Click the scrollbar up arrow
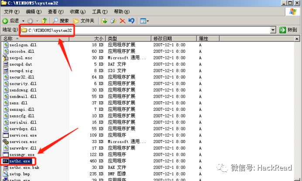302x181 pixels. [x=297, y=39]
